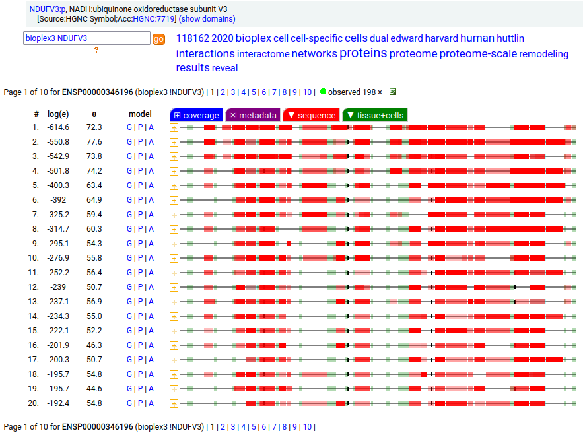Image resolution: width=583 pixels, height=437 pixels.
Task: Click the 'huttlin' tag cloud word
Action: 510,38
